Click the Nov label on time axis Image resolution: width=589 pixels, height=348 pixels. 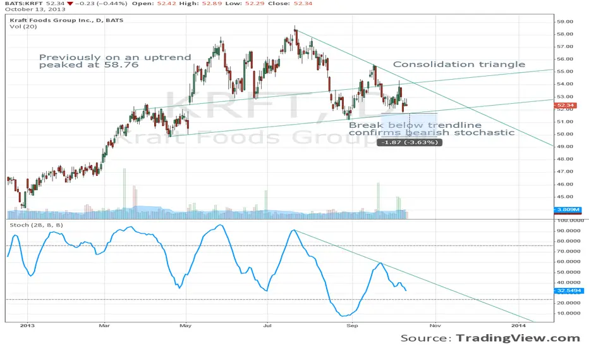[435, 325]
